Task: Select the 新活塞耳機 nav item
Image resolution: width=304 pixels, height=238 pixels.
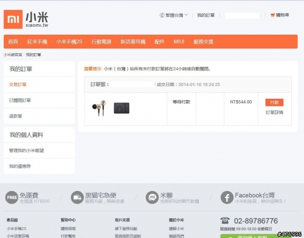Action: click(x=133, y=42)
